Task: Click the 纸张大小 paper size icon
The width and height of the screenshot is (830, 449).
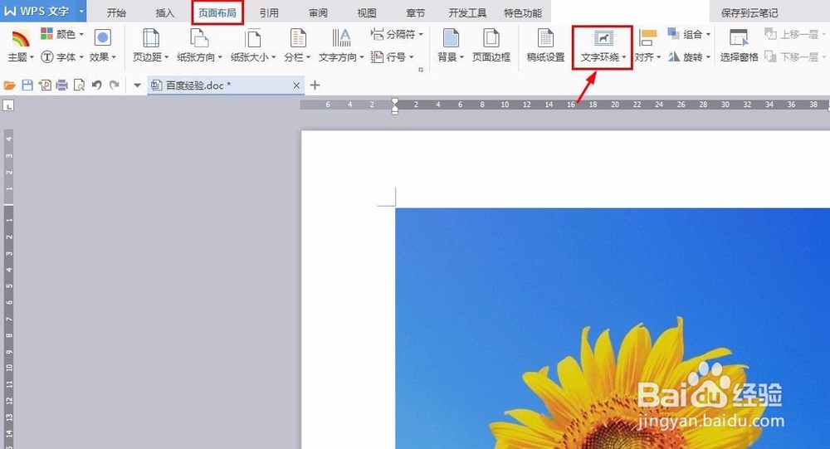Action: 253,37
